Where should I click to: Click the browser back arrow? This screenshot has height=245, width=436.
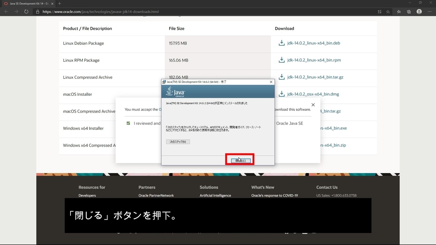(6, 12)
